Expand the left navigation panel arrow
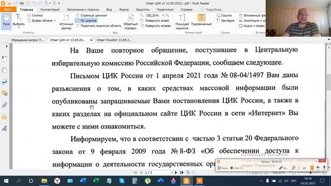The height and width of the screenshot is (186, 331). (7, 47)
